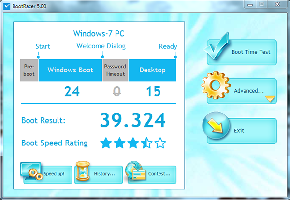Select the Windows Boot timeline segment
Viewport: 290px width, 200px height.
(70, 70)
